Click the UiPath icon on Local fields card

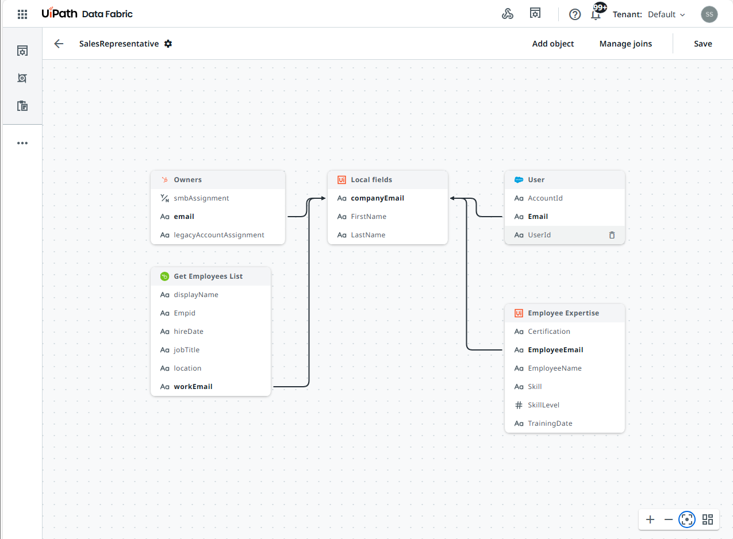[341, 180]
